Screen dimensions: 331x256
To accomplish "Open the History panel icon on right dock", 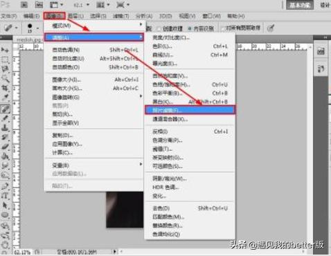I will [321, 51].
